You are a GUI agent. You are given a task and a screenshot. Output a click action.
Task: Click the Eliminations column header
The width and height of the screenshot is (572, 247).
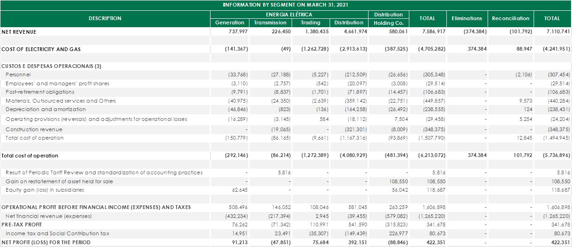(467, 18)
